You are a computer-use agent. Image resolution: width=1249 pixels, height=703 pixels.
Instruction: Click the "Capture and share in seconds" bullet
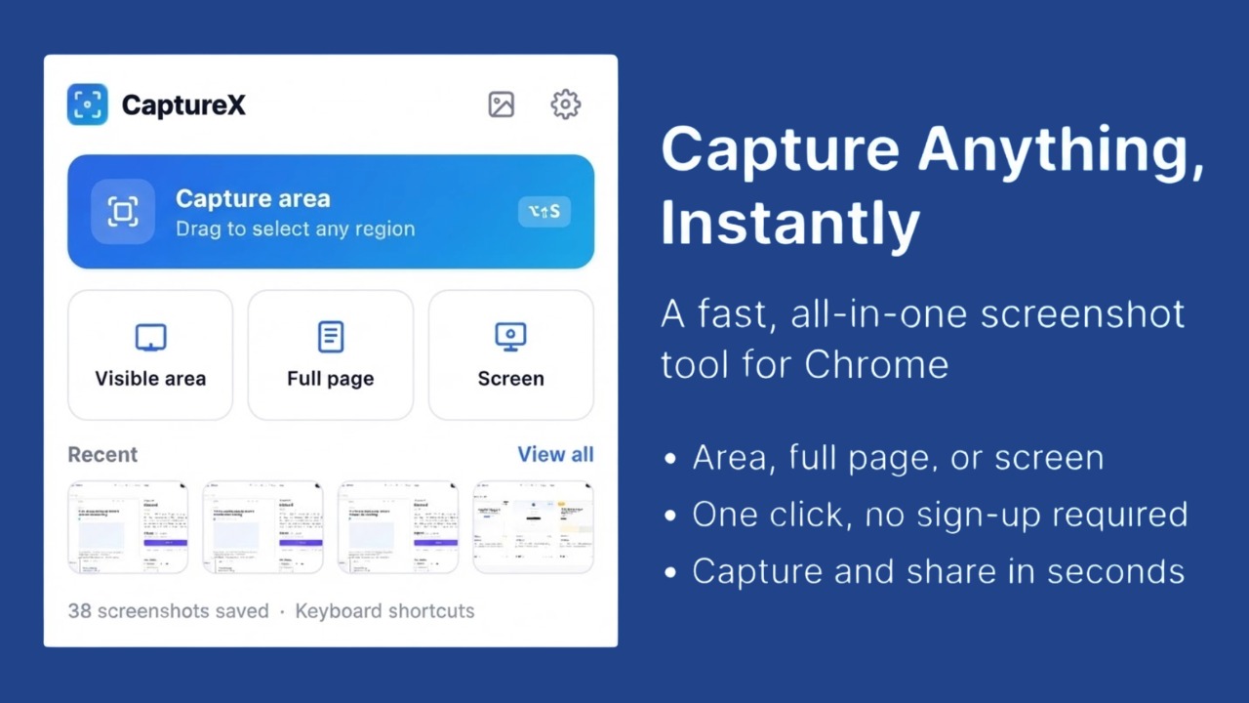tap(938, 571)
